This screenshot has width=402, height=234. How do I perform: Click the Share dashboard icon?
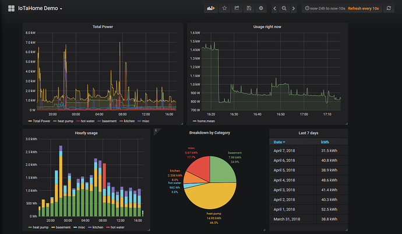point(237,8)
